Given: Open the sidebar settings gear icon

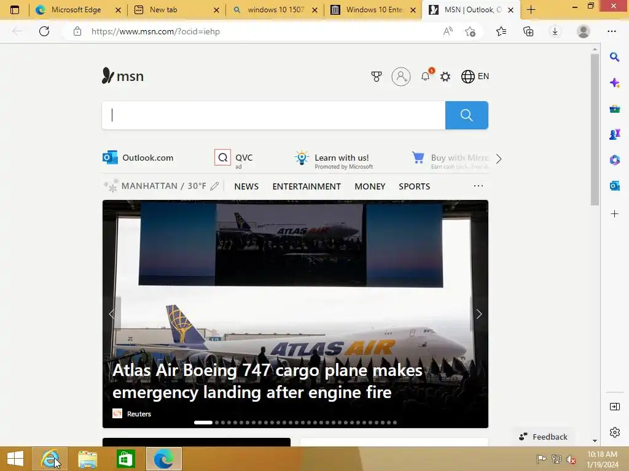Looking at the screenshot, I should pos(614,432).
